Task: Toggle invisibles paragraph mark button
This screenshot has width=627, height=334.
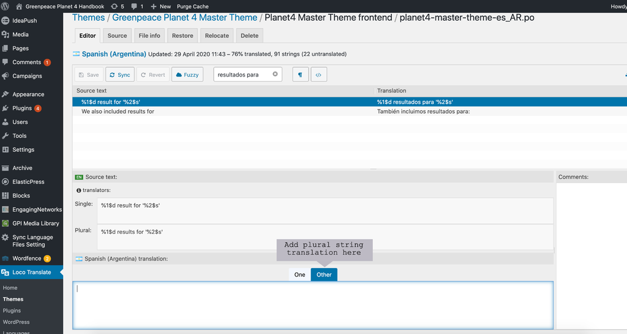Action: [300, 75]
